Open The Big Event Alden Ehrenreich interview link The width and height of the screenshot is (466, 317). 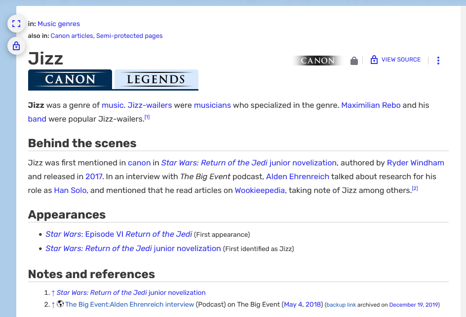[x=129, y=304]
